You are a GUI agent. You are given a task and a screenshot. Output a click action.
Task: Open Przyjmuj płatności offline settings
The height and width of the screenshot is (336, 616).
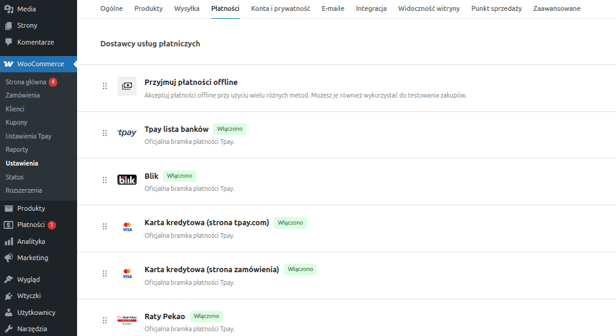(191, 82)
